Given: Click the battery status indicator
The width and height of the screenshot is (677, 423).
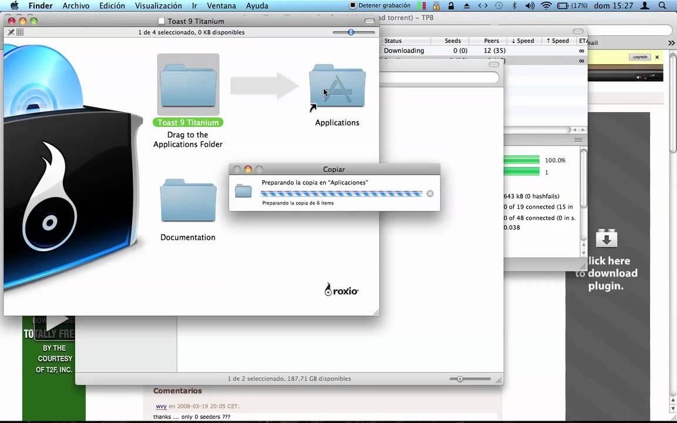Looking at the screenshot, I should point(572,6).
